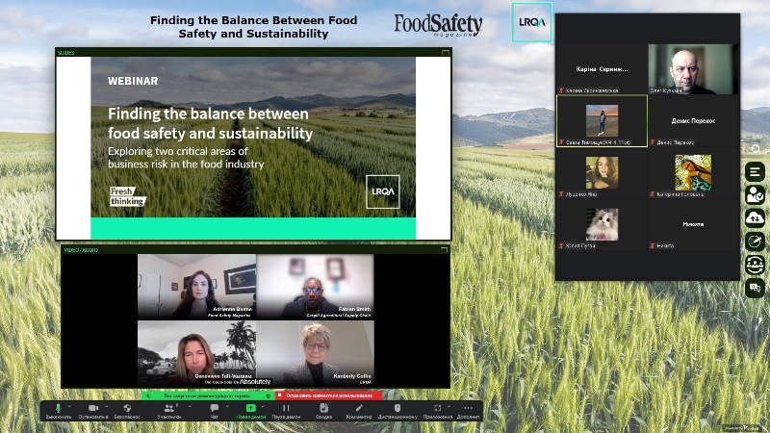This screenshot has height=433, width=770.
Task: Click the VIDEO/AUDIO panel title
Action: click(x=81, y=250)
